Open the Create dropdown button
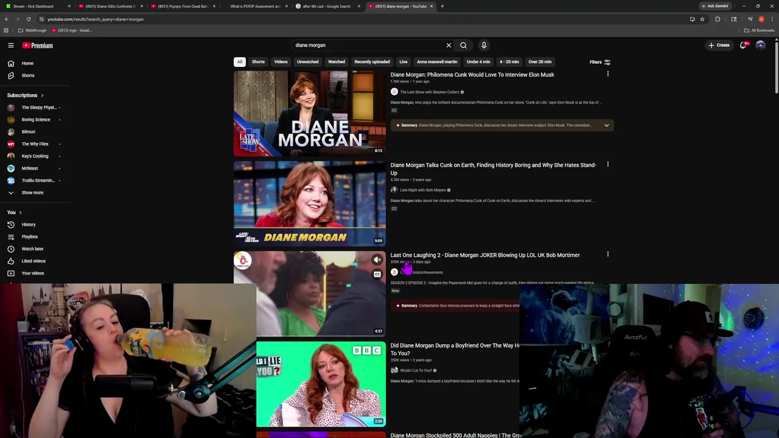The width and height of the screenshot is (779, 438). coord(719,45)
